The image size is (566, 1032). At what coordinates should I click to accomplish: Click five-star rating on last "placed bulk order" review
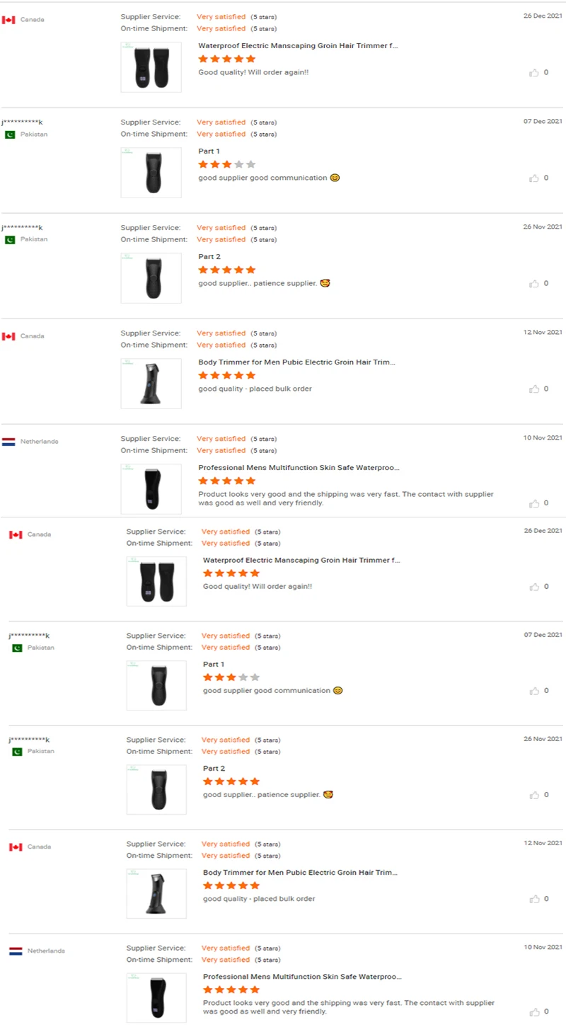[231, 885]
